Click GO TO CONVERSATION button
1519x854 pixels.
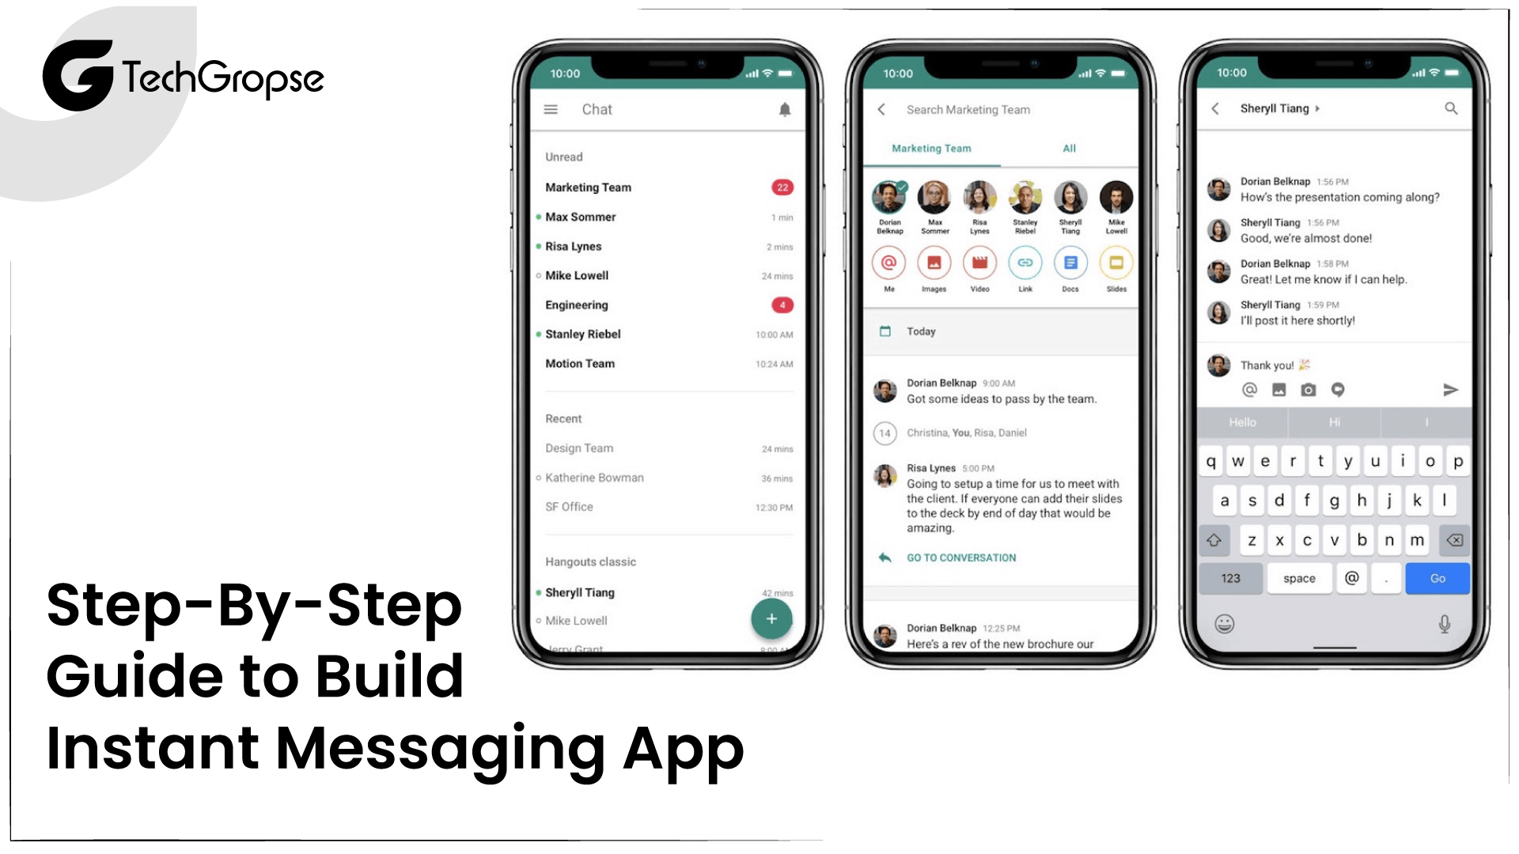[961, 557]
